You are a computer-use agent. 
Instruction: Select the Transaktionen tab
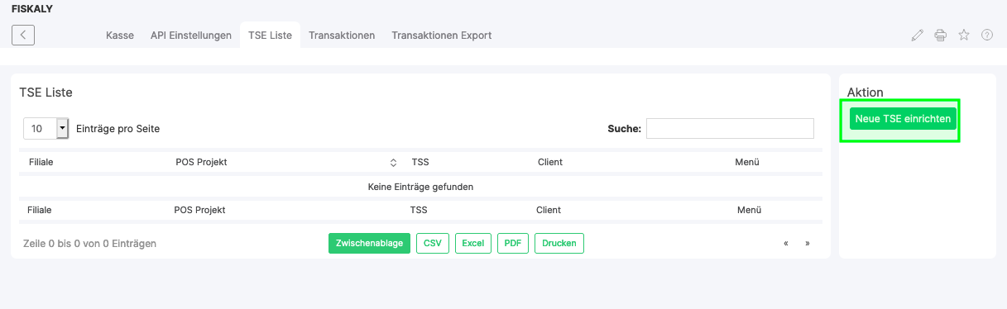342,36
